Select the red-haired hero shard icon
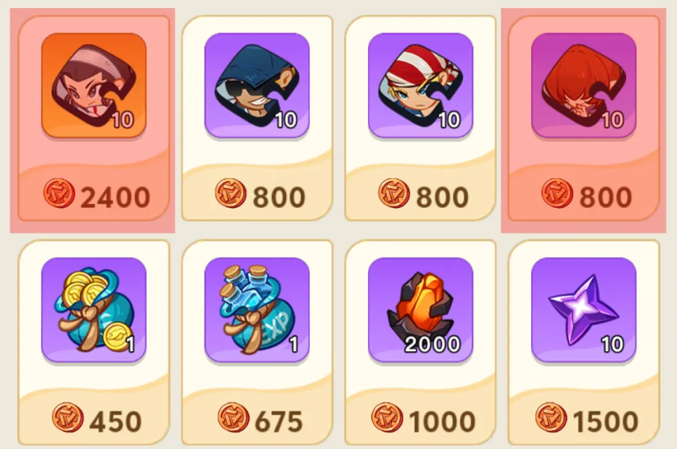This screenshot has height=449, width=677. click(x=583, y=85)
